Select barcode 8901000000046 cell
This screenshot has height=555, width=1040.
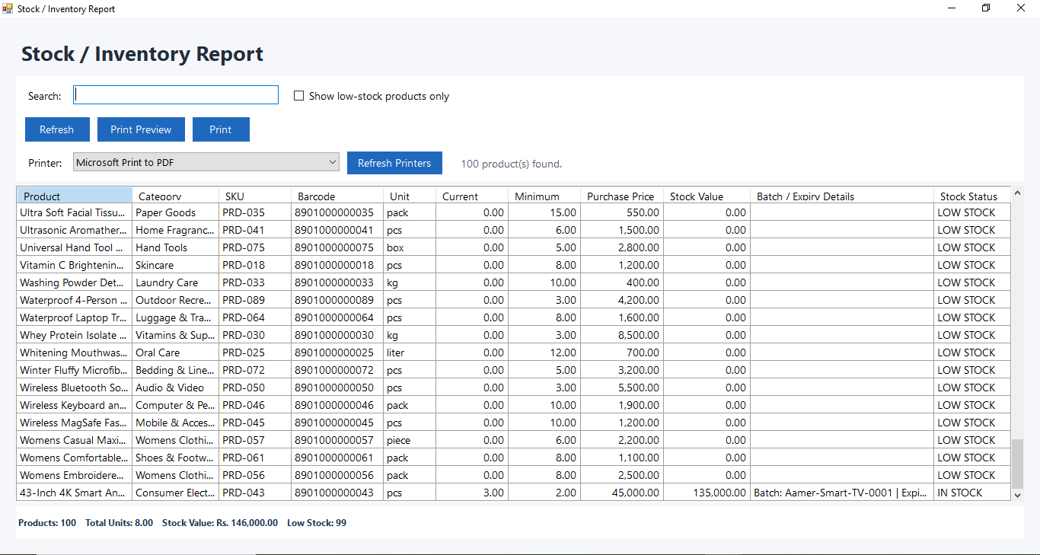click(337, 405)
